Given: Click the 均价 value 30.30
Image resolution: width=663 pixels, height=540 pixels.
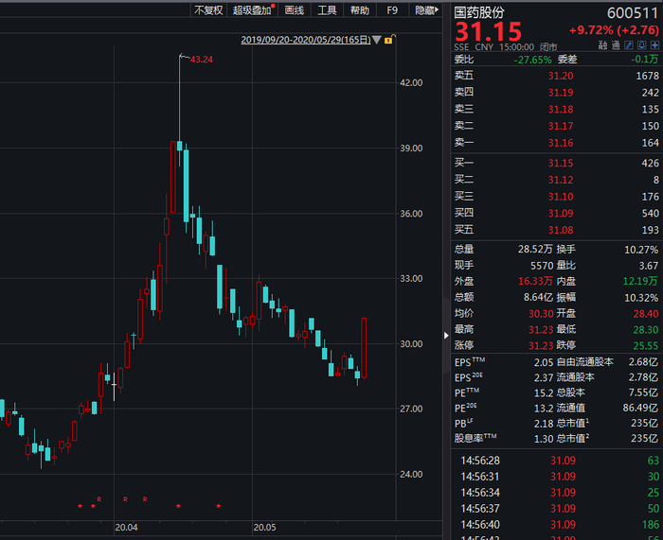Looking at the screenshot, I should [541, 314].
